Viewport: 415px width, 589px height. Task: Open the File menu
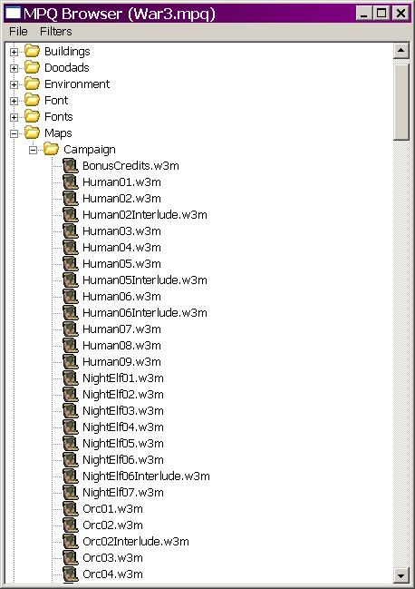(18, 32)
